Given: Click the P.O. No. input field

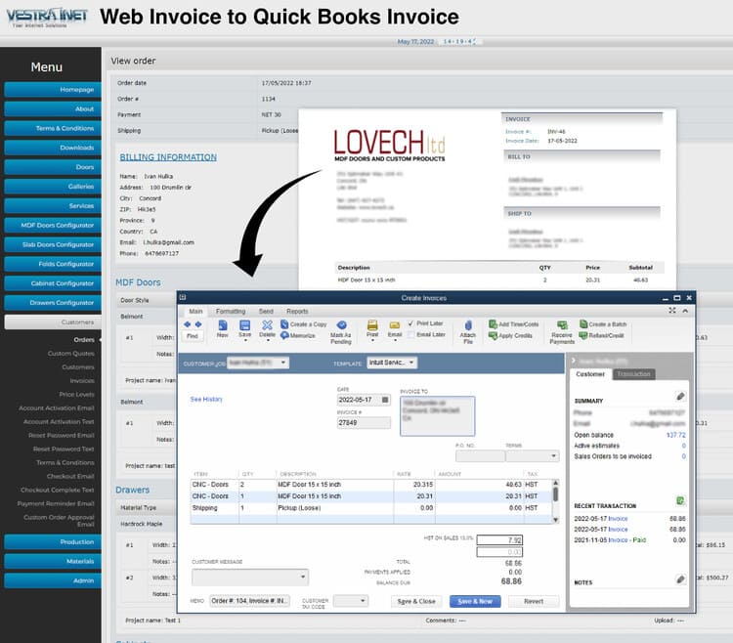Looking at the screenshot, I should click(480, 455).
